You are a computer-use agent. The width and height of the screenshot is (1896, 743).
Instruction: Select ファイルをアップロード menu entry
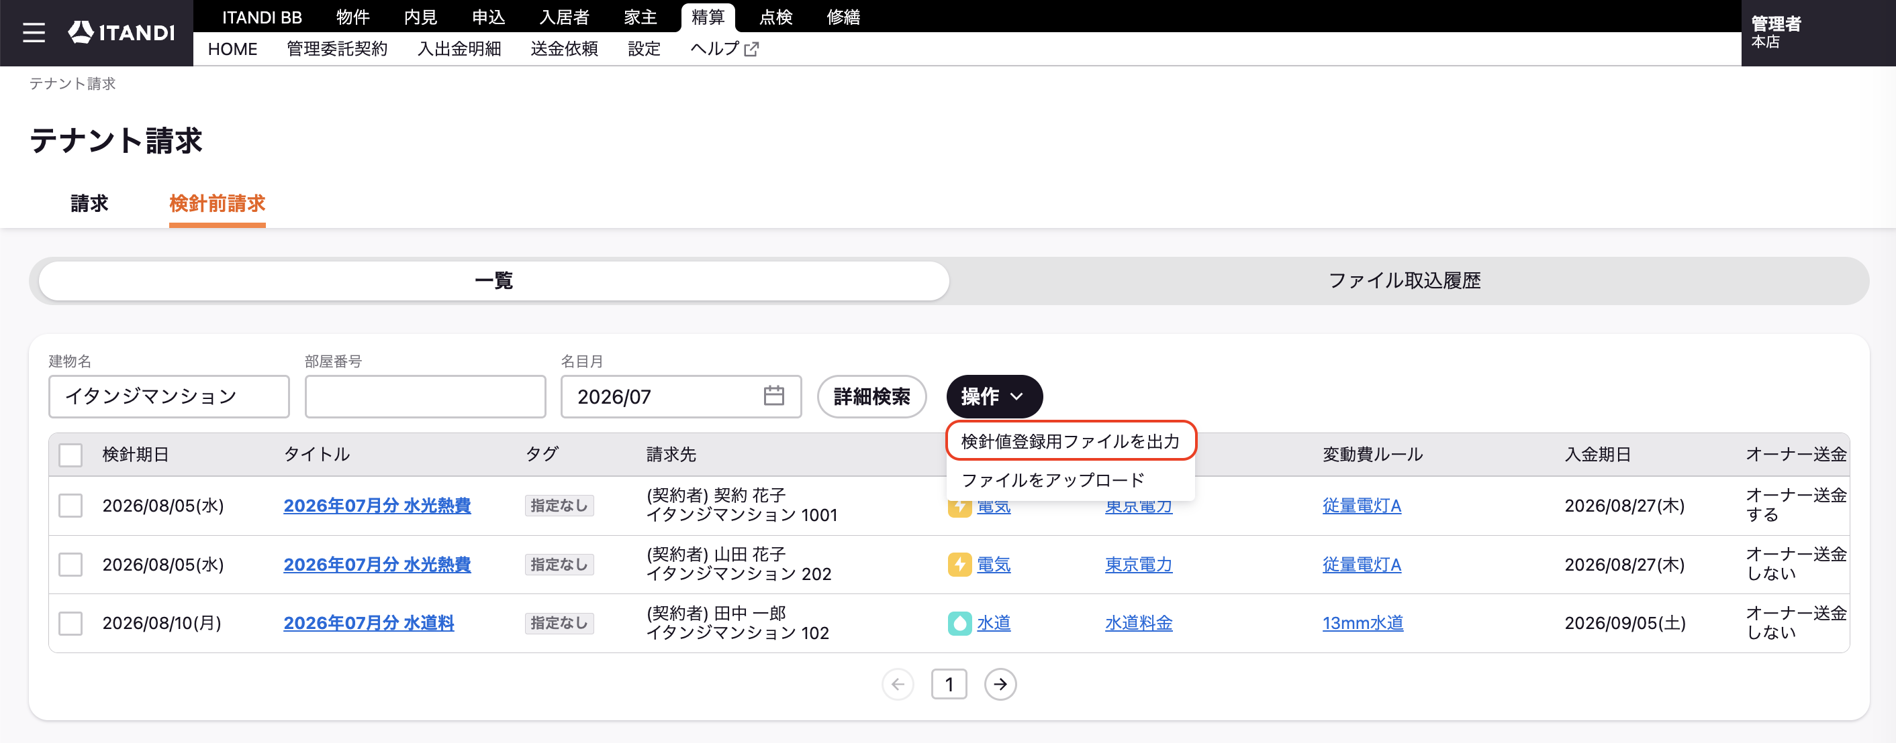tap(1070, 480)
